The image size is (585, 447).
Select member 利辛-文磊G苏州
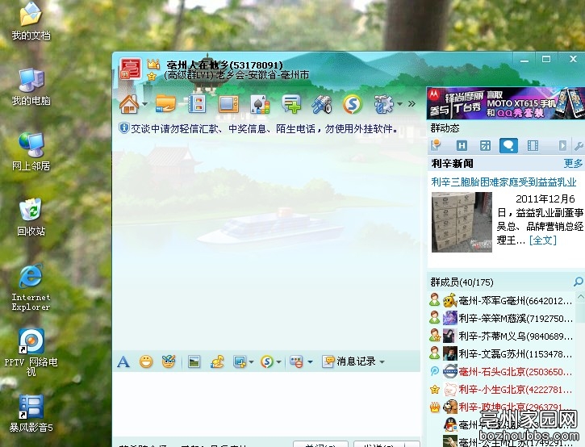tap(501, 353)
